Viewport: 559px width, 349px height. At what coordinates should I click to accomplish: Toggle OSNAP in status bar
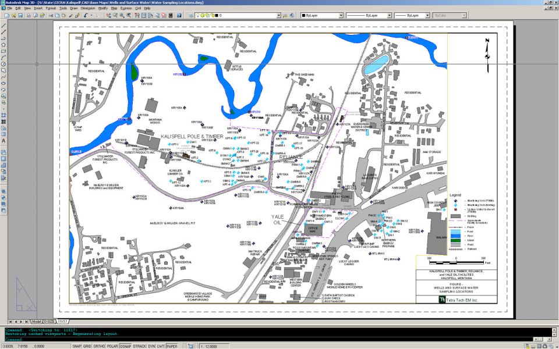[126, 346]
